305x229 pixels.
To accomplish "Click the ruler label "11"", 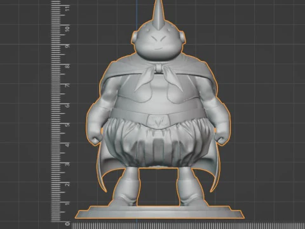I will pos(67,9).
